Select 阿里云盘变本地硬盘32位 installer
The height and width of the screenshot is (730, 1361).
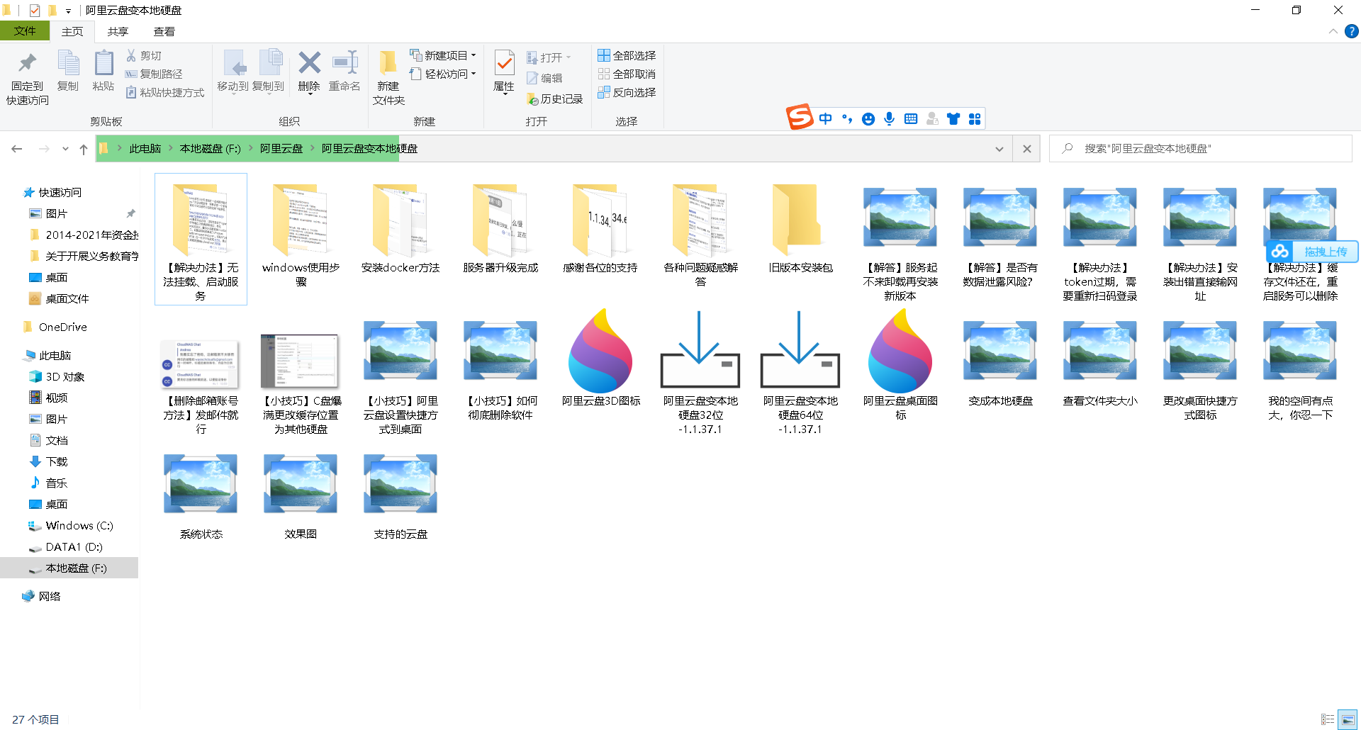coord(700,371)
